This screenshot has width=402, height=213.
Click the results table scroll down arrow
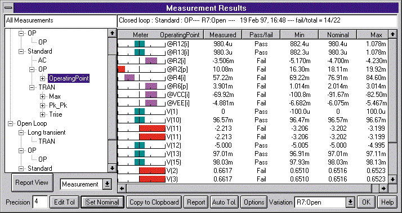[x=392, y=179]
